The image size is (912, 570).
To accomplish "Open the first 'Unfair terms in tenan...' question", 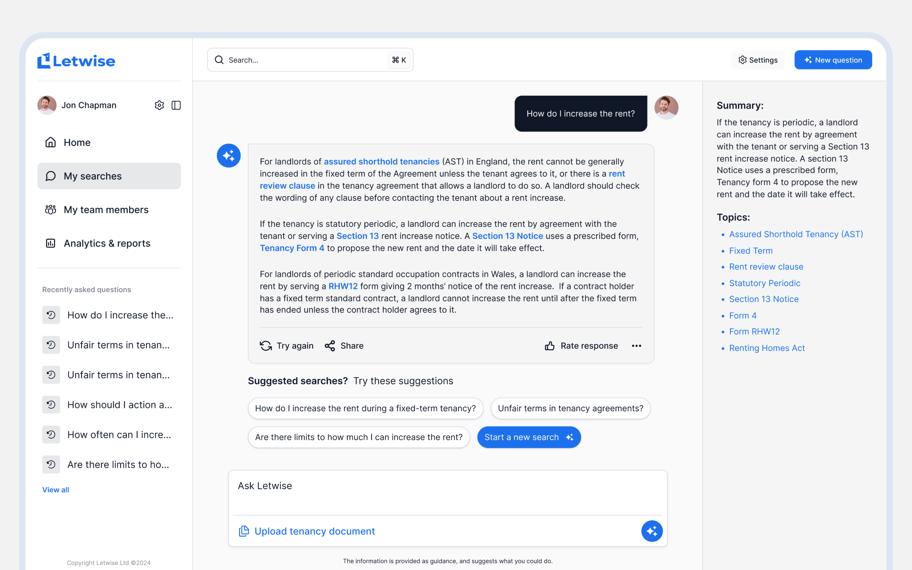I will (x=118, y=345).
